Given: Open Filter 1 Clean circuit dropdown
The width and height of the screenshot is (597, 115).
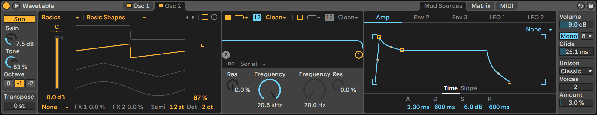Looking at the screenshot, I should [x=276, y=17].
